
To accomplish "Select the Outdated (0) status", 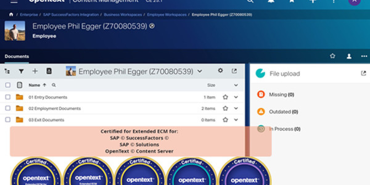I will [284, 112].
